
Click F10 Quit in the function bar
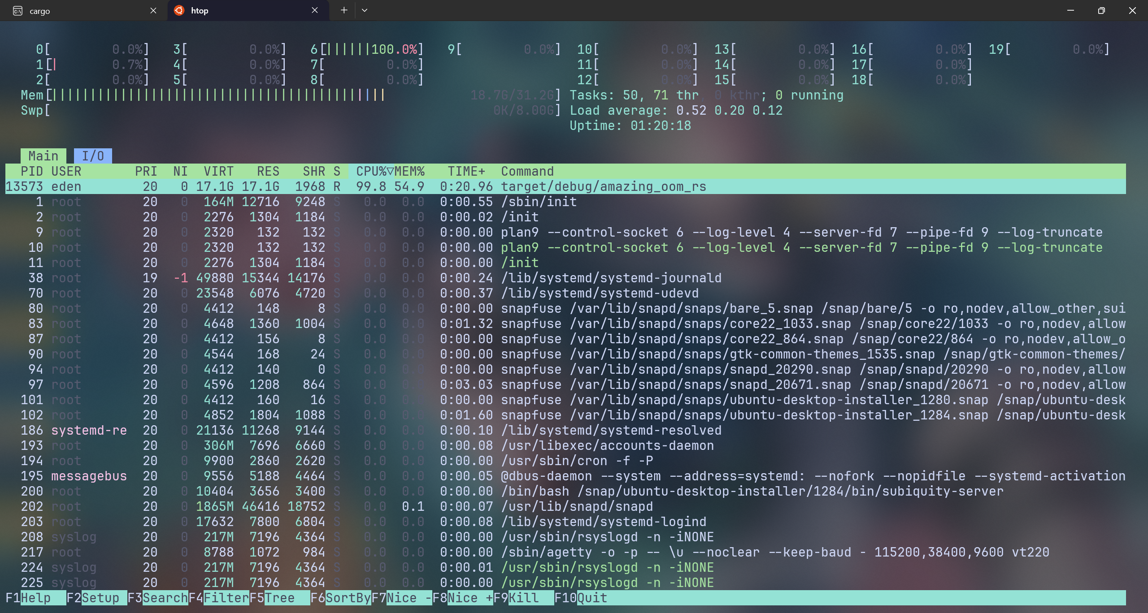point(581,598)
